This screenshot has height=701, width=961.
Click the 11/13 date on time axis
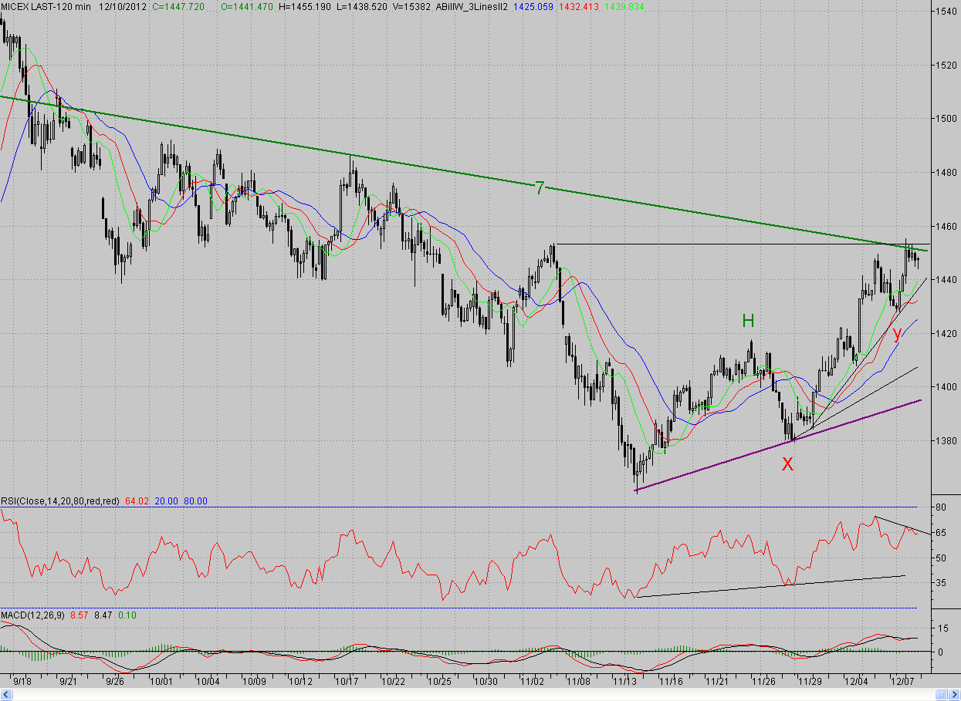click(x=624, y=682)
